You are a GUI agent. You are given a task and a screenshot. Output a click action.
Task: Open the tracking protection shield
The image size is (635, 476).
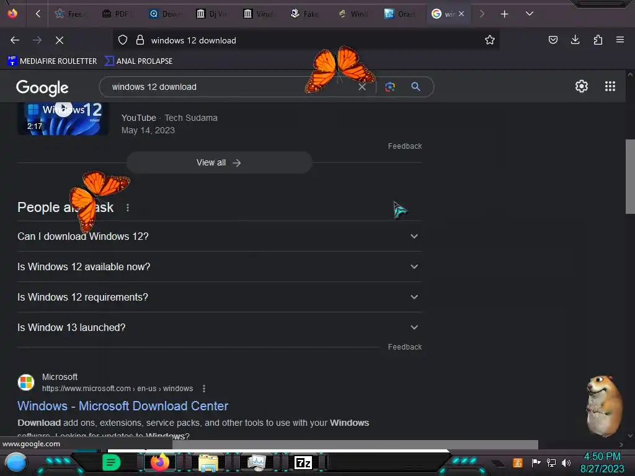pyautogui.click(x=123, y=40)
